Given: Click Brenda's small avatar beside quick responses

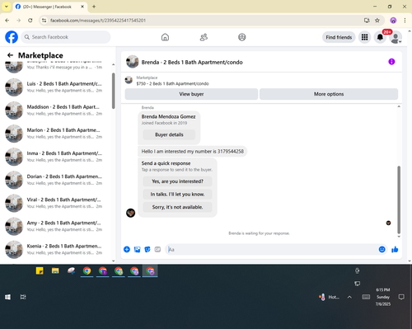Looking at the screenshot, I should (x=130, y=213).
